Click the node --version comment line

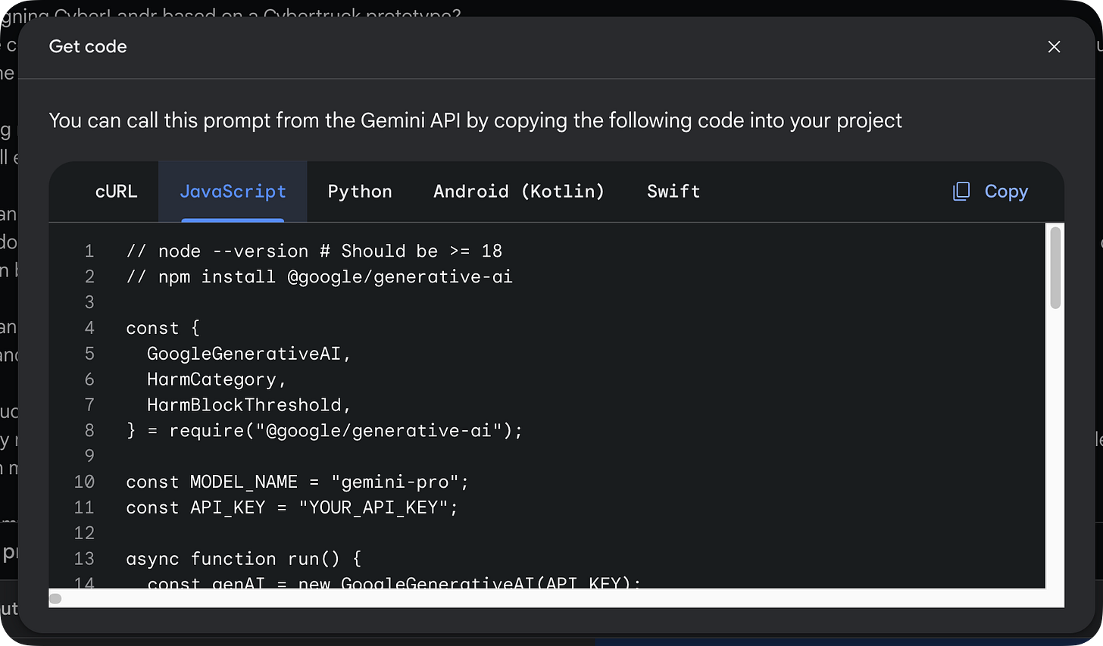coord(314,251)
